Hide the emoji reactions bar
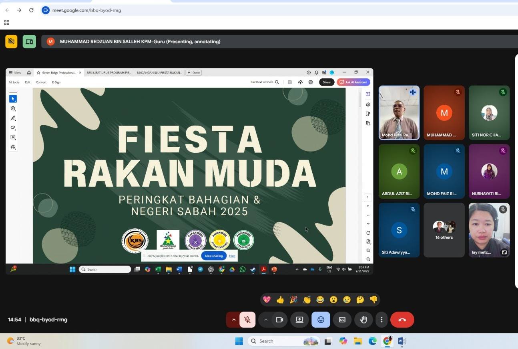Viewport: 518px width, 349px height. pyautogui.click(x=321, y=320)
